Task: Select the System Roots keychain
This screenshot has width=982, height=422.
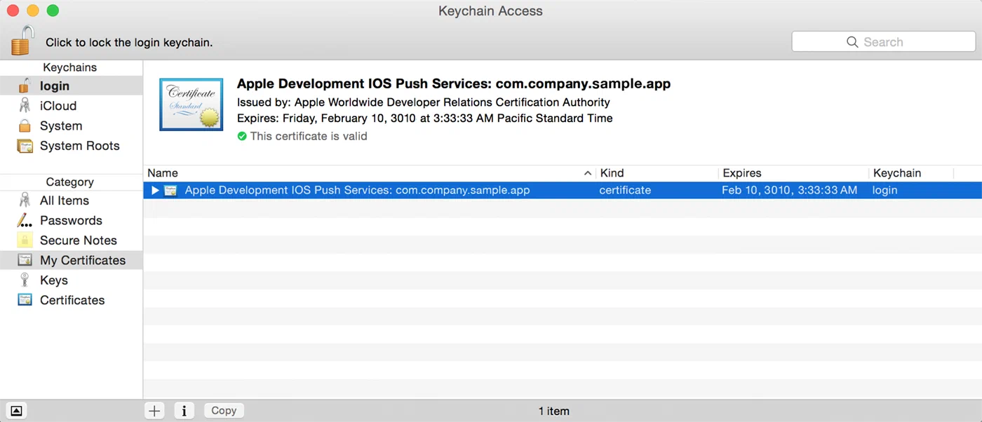Action: (79, 146)
